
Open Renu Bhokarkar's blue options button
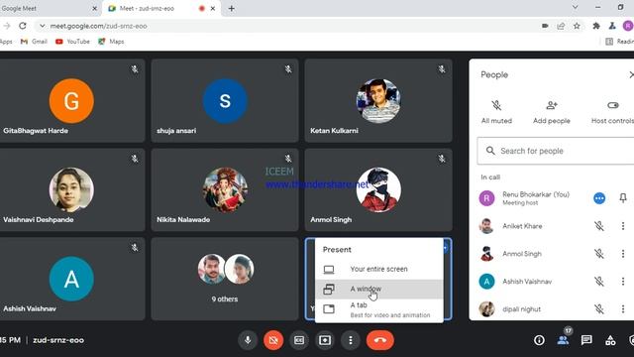coord(599,198)
